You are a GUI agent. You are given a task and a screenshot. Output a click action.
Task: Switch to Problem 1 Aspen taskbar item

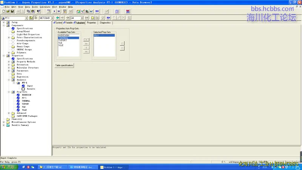(x=114, y=167)
